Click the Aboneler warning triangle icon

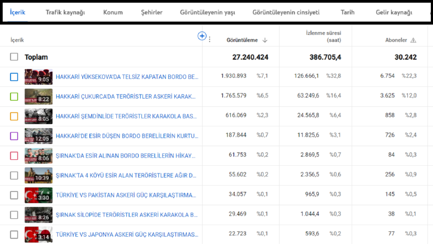(413, 40)
